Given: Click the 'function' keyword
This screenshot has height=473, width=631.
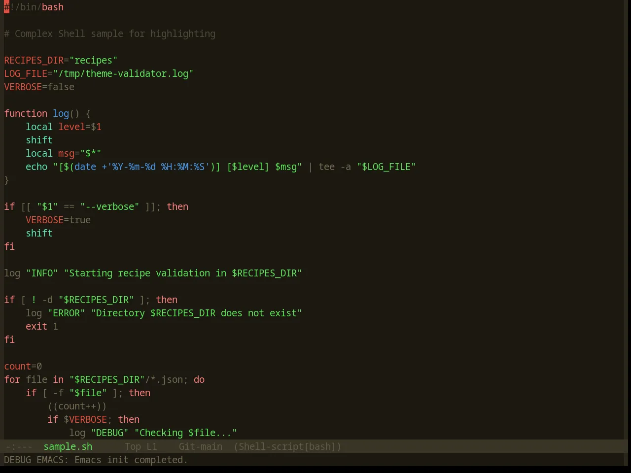Looking at the screenshot, I should coord(26,113).
